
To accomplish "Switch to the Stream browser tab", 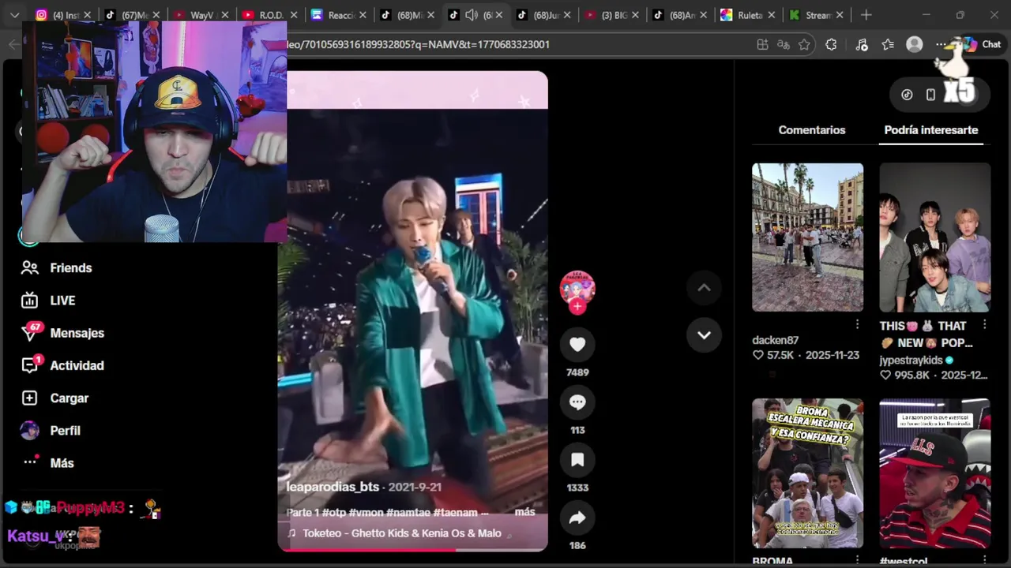I will click(x=817, y=15).
